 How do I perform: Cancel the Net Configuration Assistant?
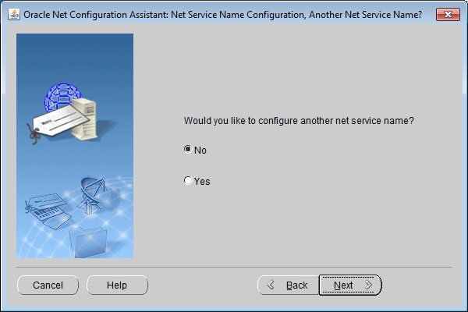(48, 285)
